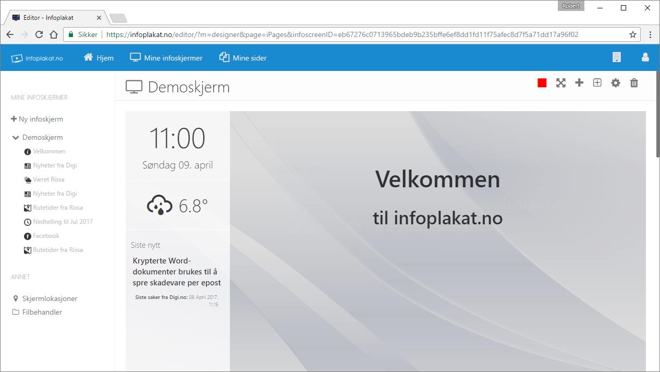View site security info via padlock
This screenshot has height=372, width=660.
71,34
